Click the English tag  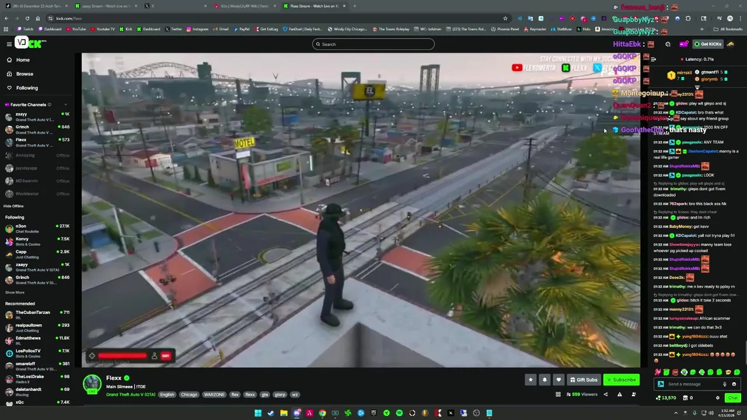point(167,395)
